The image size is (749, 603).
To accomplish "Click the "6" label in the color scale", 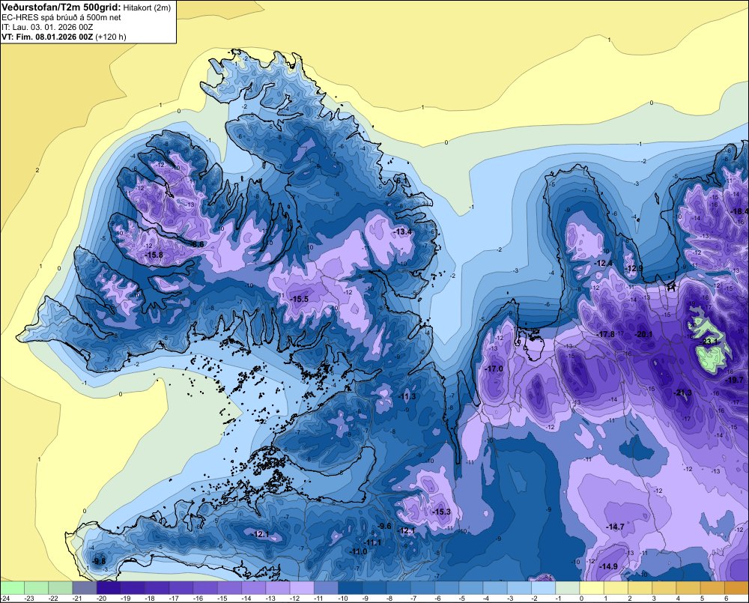I will point(726,599).
